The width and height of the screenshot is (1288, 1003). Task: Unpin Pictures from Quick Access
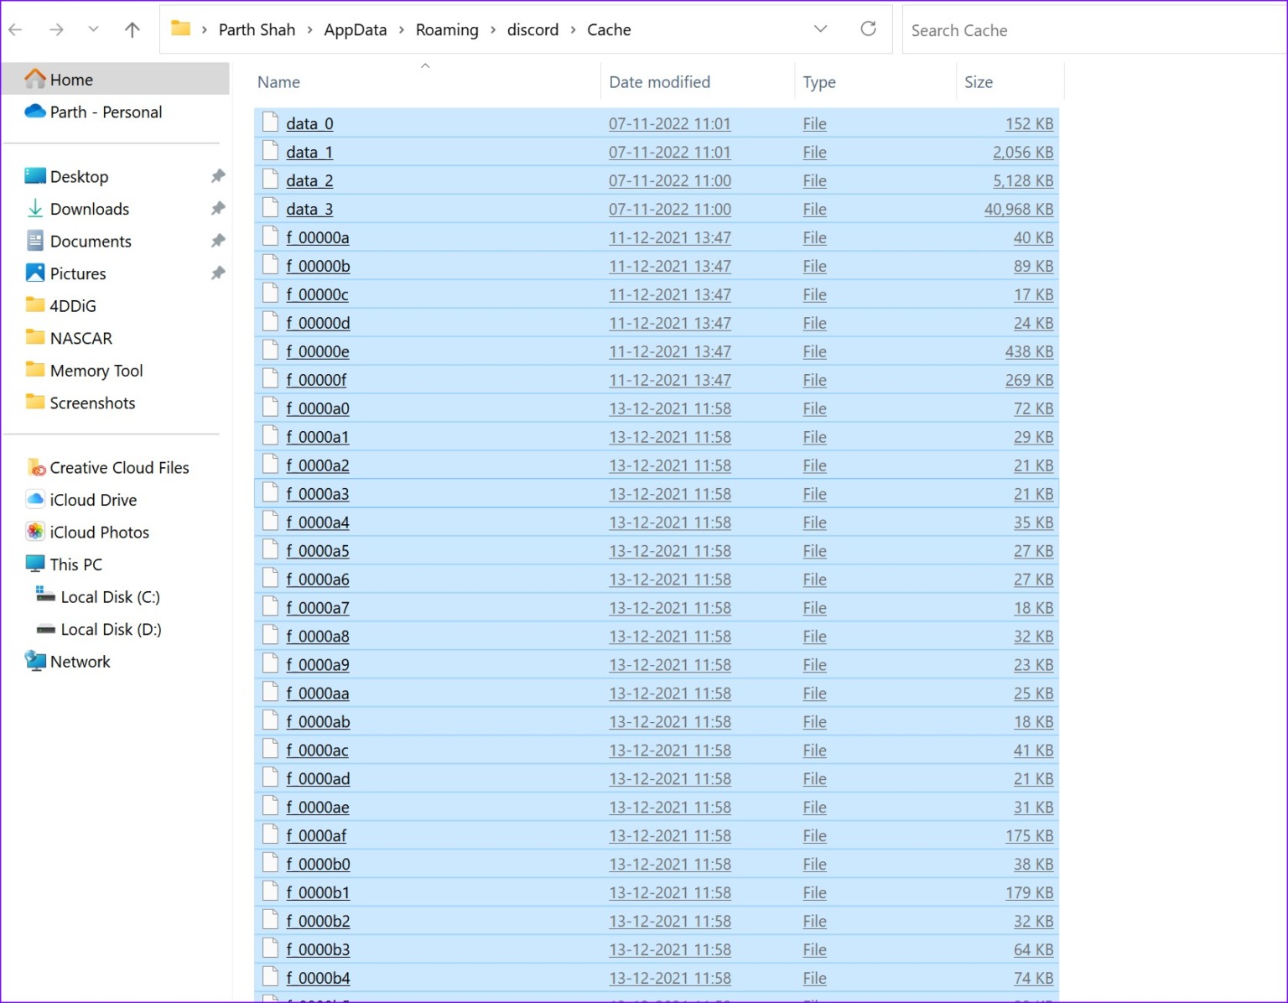[x=218, y=273]
